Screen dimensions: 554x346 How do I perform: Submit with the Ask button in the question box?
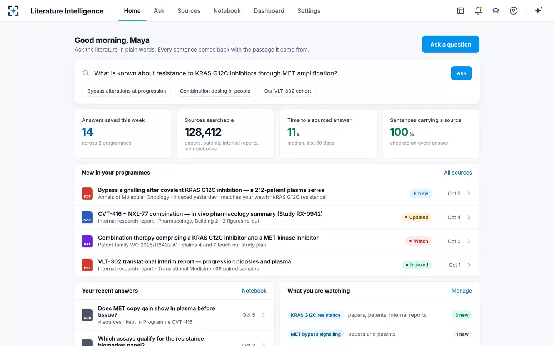[461, 73]
